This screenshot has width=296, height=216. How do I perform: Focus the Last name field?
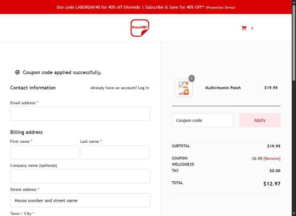pyautogui.click(x=115, y=152)
